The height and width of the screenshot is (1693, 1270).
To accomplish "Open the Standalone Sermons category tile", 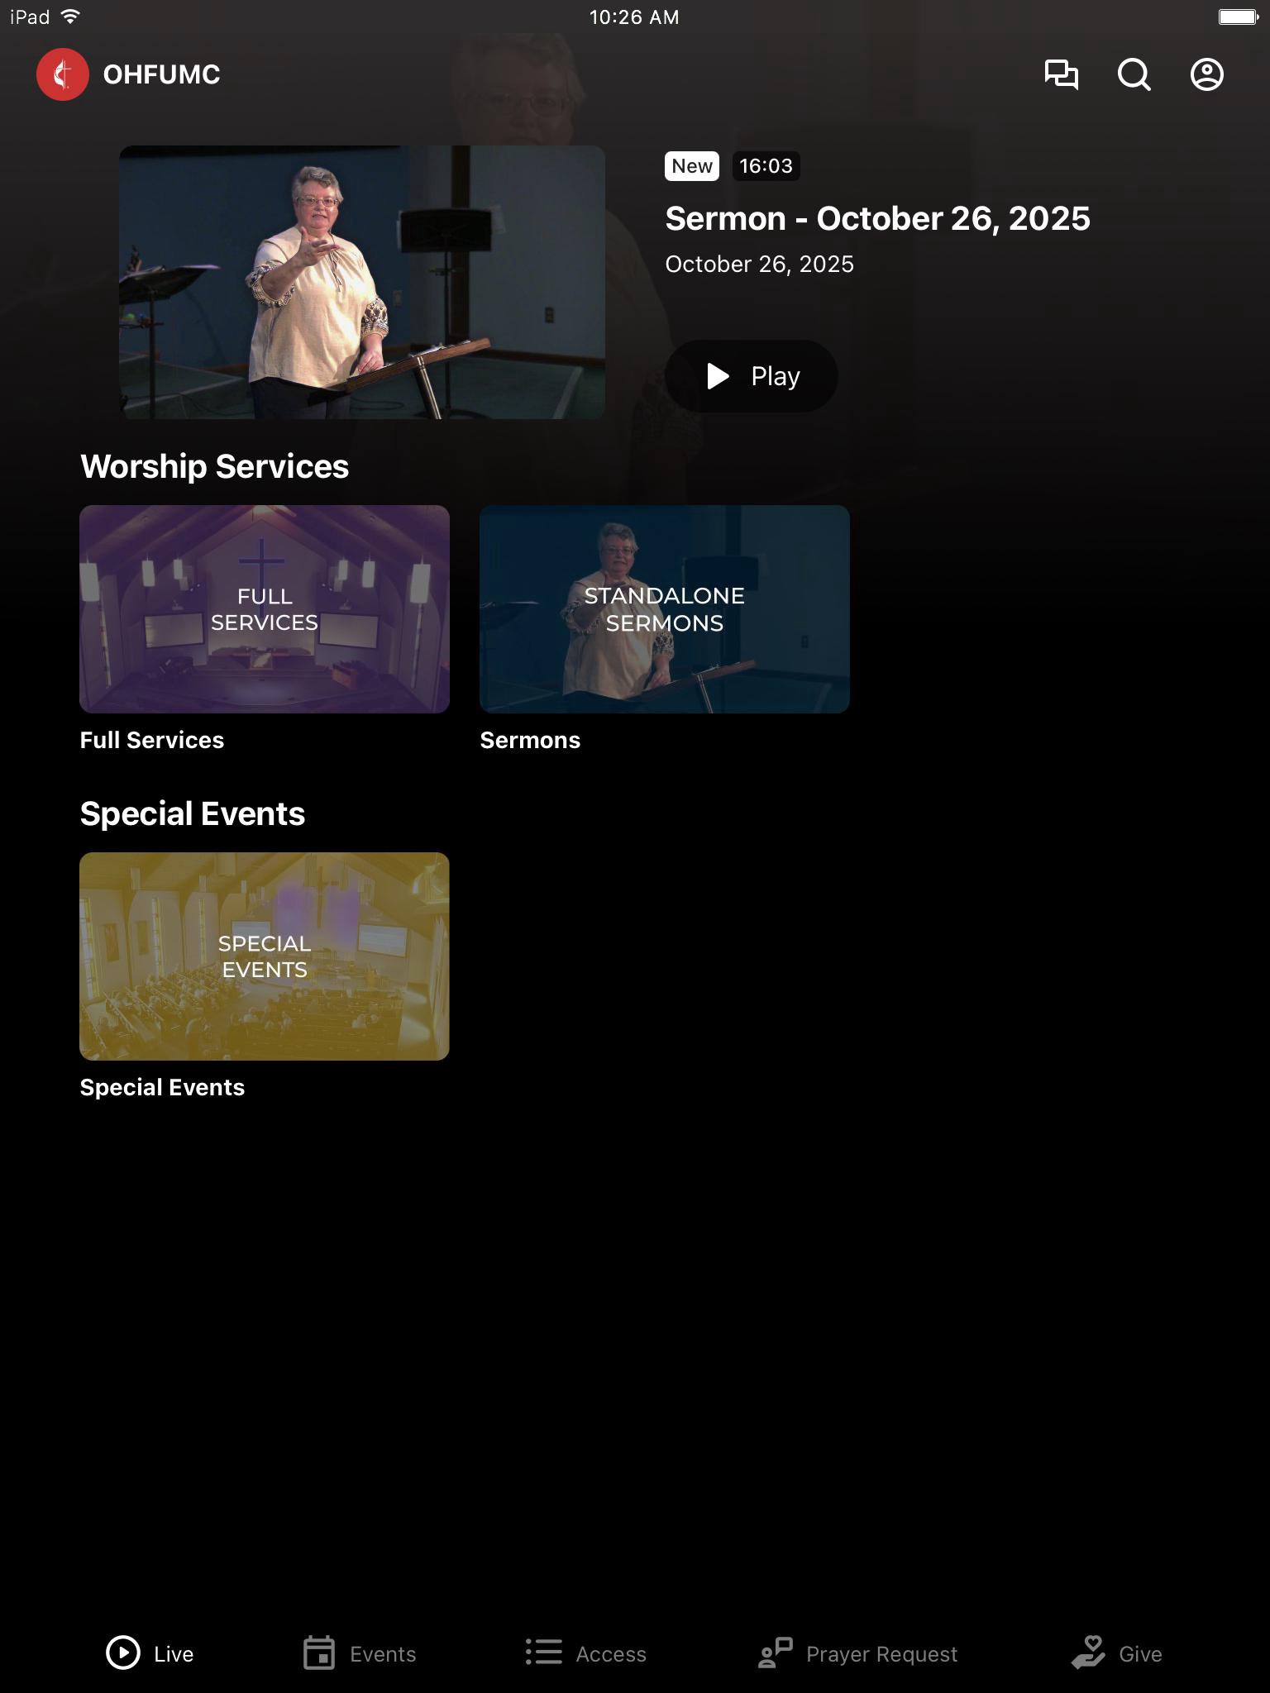I will point(665,609).
